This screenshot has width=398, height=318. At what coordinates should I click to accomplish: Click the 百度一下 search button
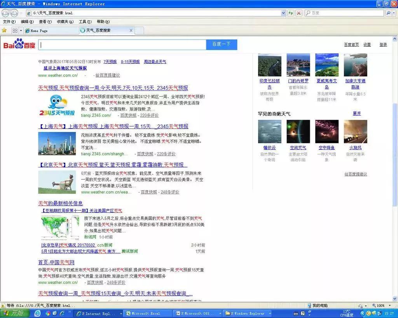[222, 44]
